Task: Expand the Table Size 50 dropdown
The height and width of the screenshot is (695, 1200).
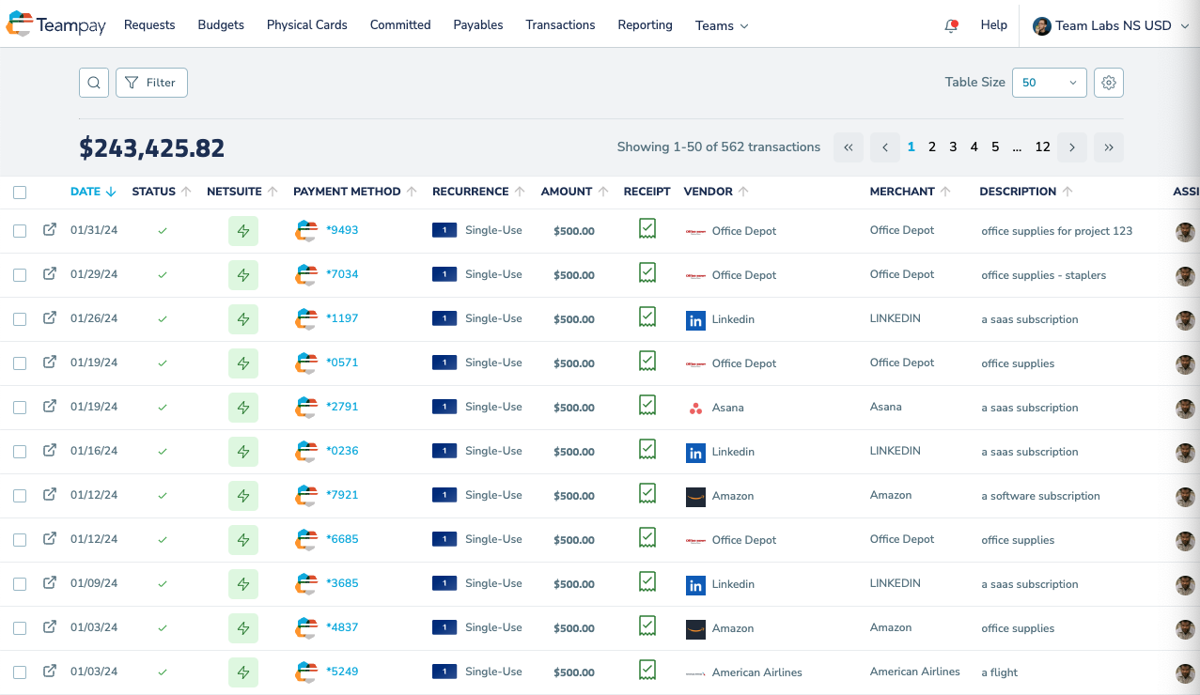Action: pyautogui.click(x=1050, y=83)
